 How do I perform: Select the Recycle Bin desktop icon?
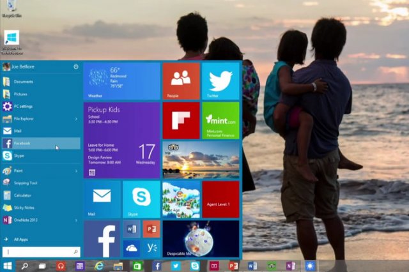tap(12, 9)
